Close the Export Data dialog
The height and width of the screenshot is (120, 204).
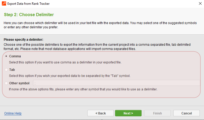click(200, 3)
